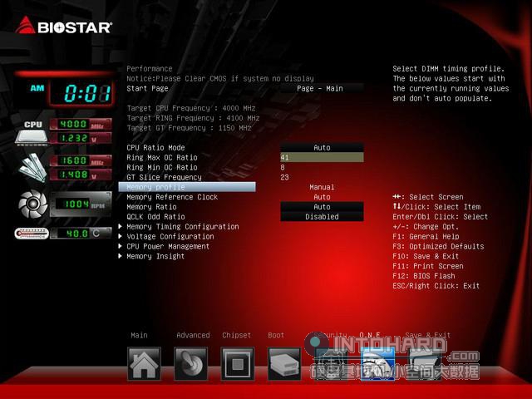The height and width of the screenshot is (399, 532).
Task: Switch to the Security tab label
Action: 331,335
